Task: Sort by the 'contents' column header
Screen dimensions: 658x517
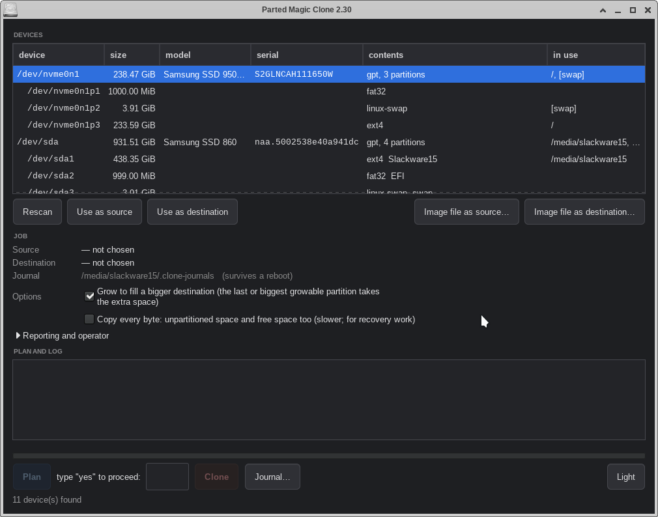Action: (x=455, y=55)
